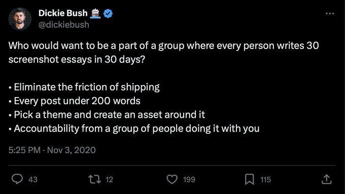Click the retweet arrows icon
Screen dimensions: 345x194
point(94,179)
